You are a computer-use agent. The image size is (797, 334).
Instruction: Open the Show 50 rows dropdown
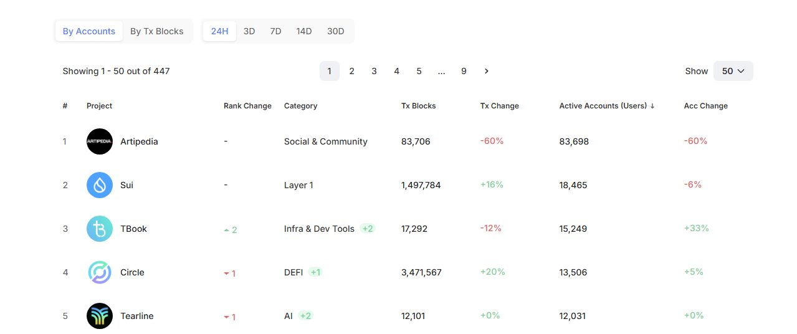click(x=733, y=71)
